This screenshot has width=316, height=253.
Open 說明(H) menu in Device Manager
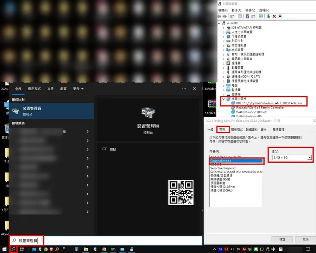pyautogui.click(x=264, y=10)
